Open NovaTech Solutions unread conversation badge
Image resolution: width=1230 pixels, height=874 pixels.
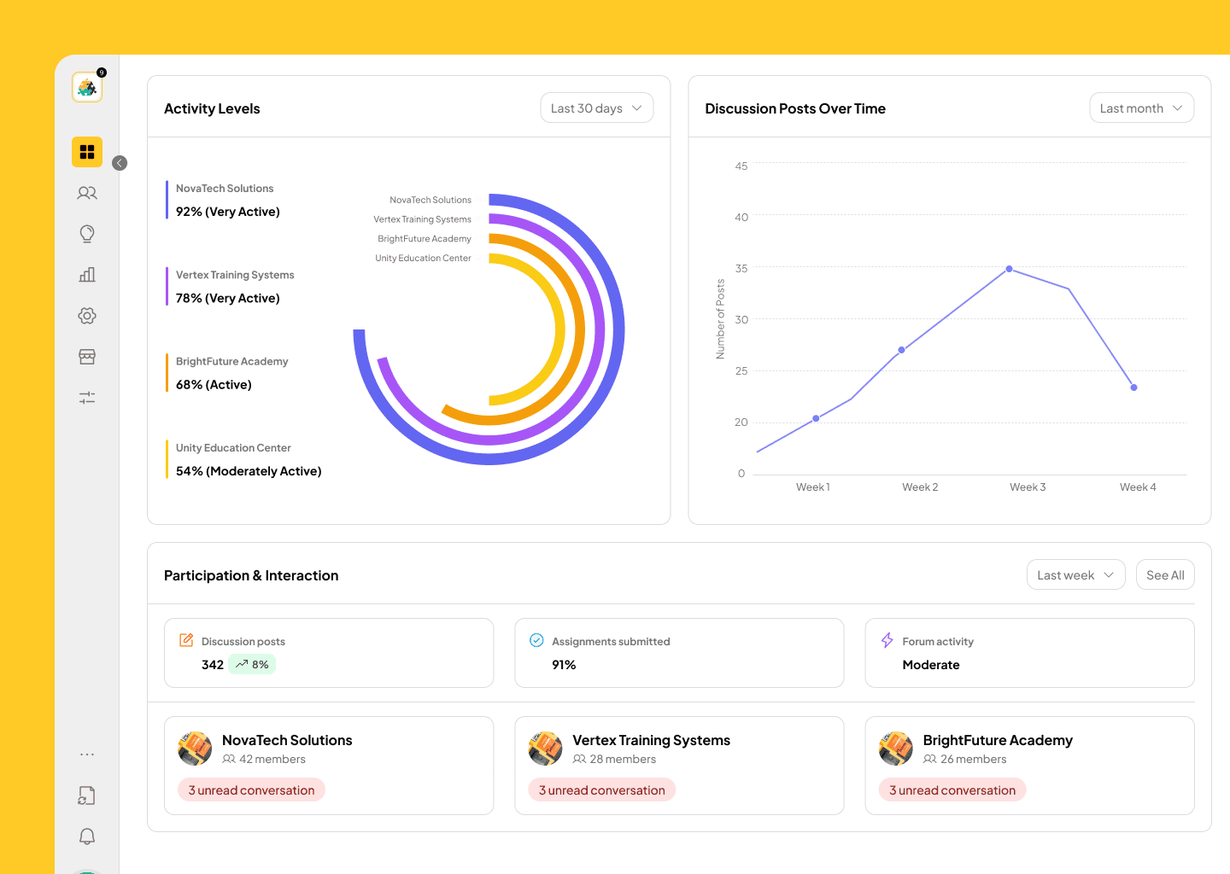tap(251, 790)
